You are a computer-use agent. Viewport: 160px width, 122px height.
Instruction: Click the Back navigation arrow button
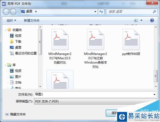(x=6, y=12)
